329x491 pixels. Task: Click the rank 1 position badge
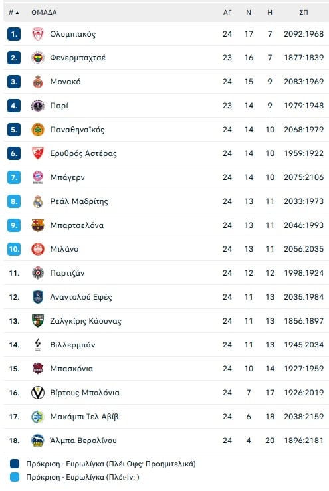tap(14, 34)
